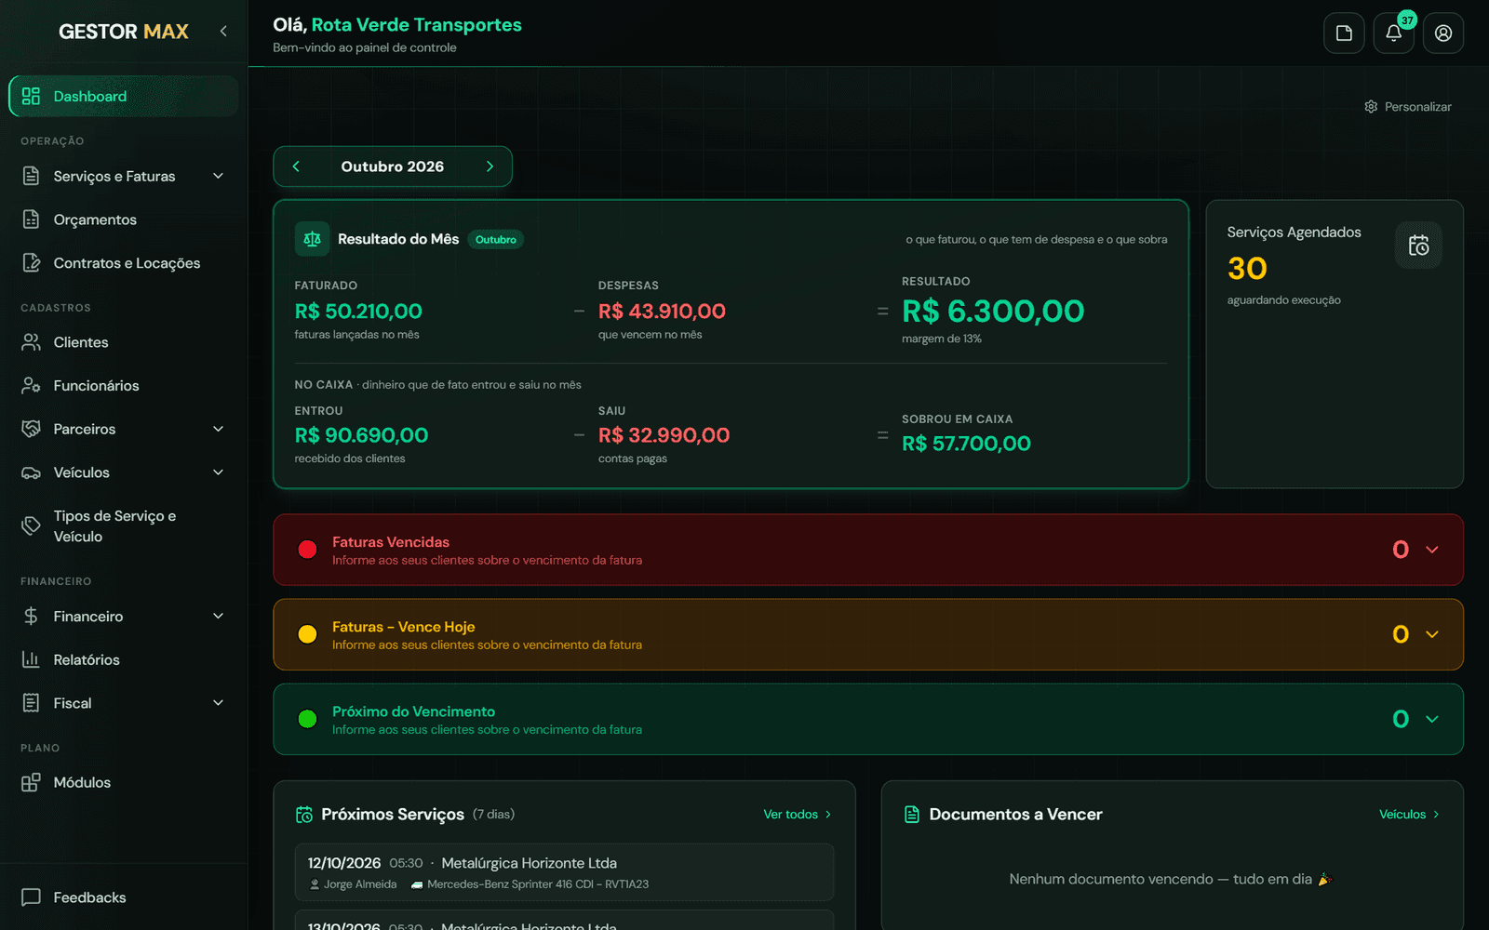Open the 12/10/2026 Metalúrgica Horizonte service
The width and height of the screenshot is (1489, 930).
coord(564,872)
